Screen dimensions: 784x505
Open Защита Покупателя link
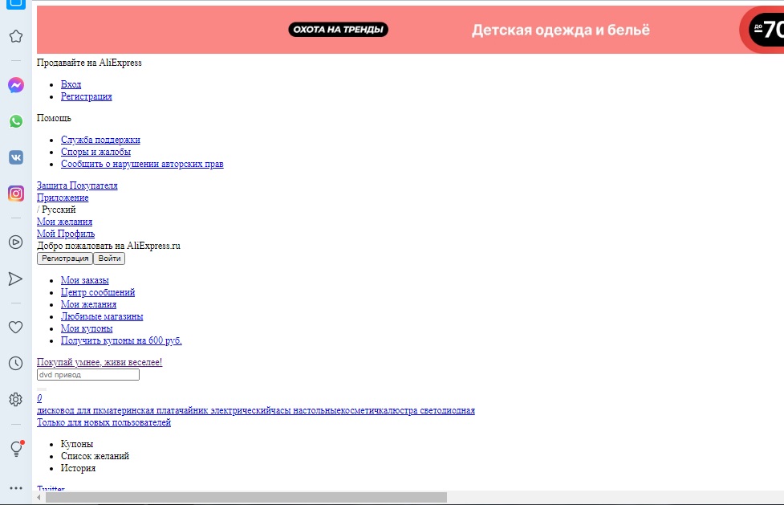(77, 185)
